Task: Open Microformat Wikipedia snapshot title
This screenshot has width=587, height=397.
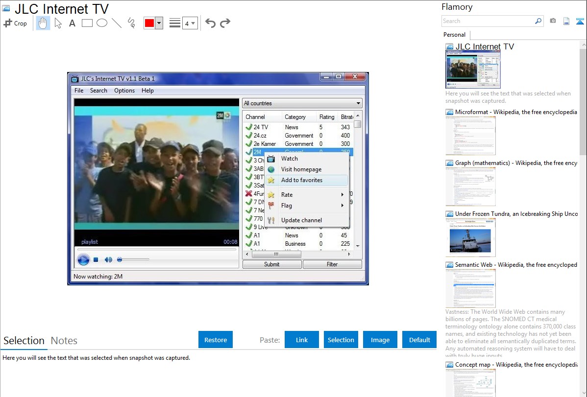Action: coord(516,112)
